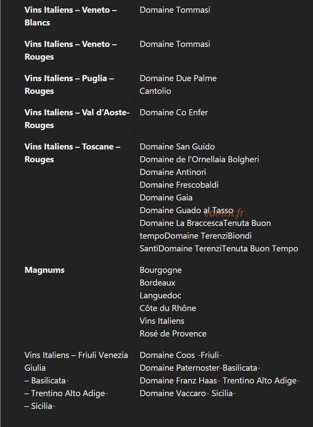Click the edt-lst.fr watermark

coord(224,213)
